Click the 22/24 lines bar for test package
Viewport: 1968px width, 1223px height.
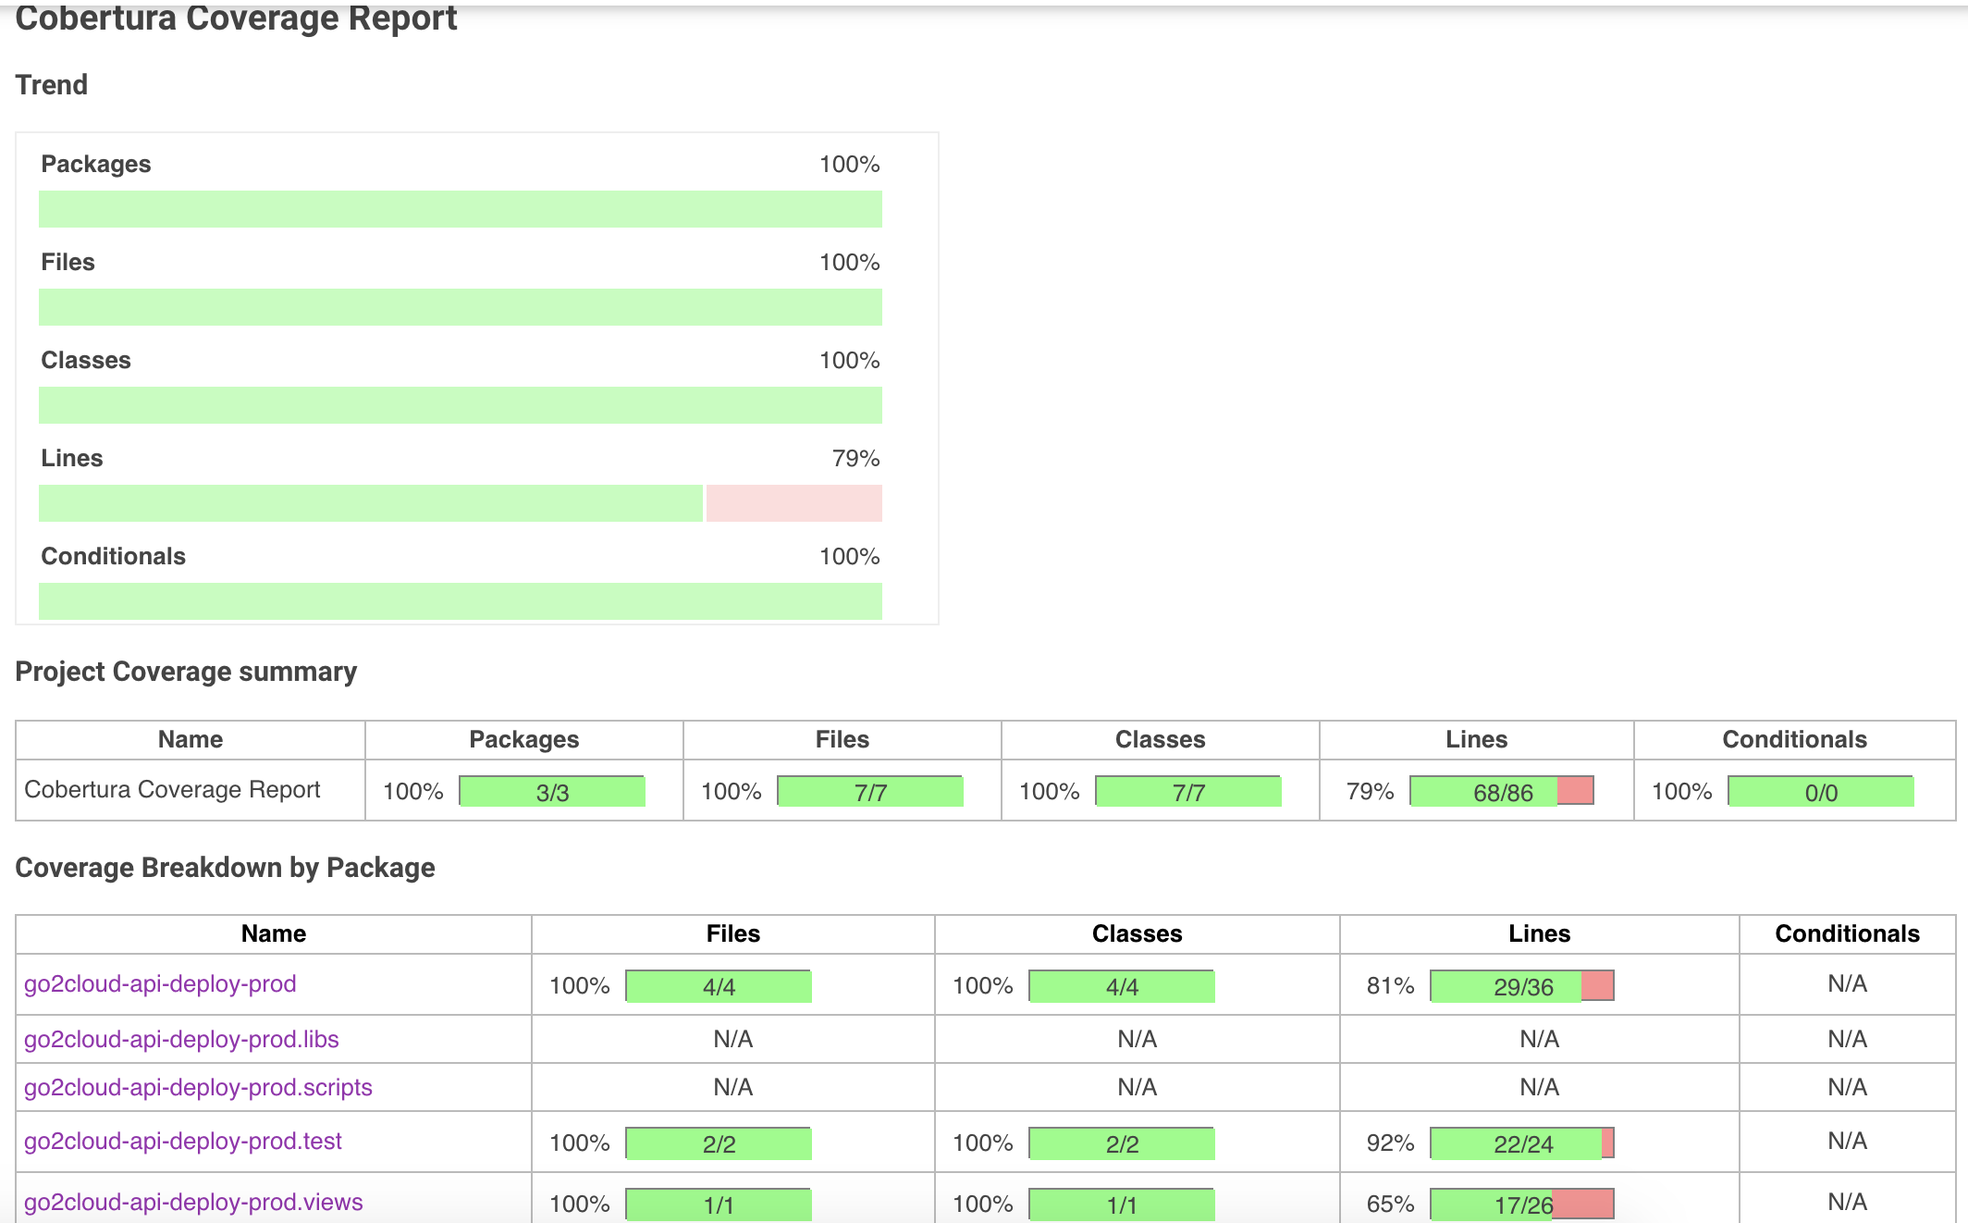click(x=1522, y=1143)
